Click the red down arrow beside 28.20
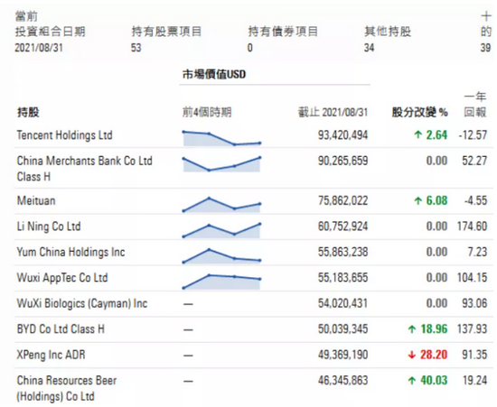 tap(412, 355)
